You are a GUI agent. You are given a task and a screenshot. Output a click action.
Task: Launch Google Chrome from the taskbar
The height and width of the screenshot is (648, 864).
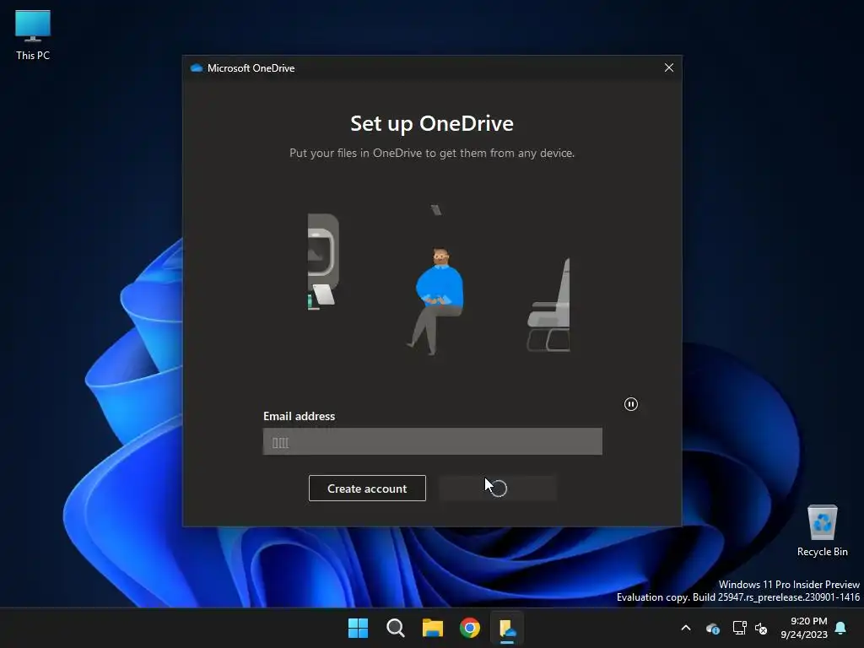click(x=469, y=628)
